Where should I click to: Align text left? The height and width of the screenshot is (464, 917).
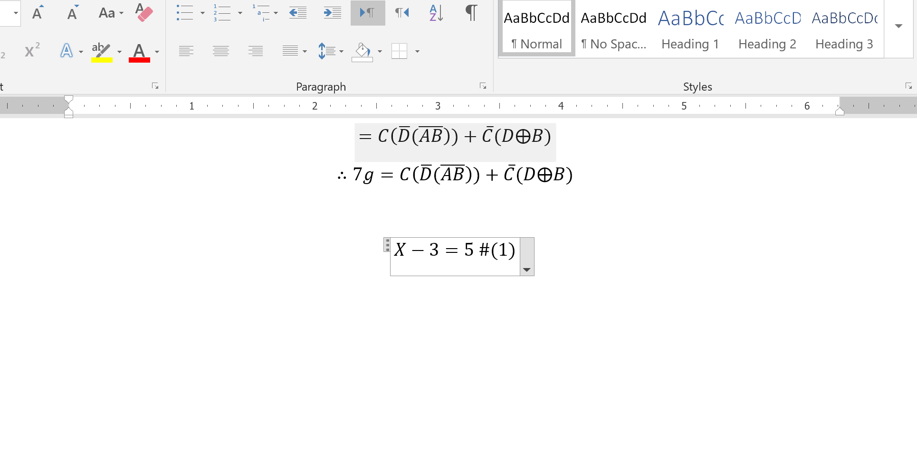coord(186,51)
